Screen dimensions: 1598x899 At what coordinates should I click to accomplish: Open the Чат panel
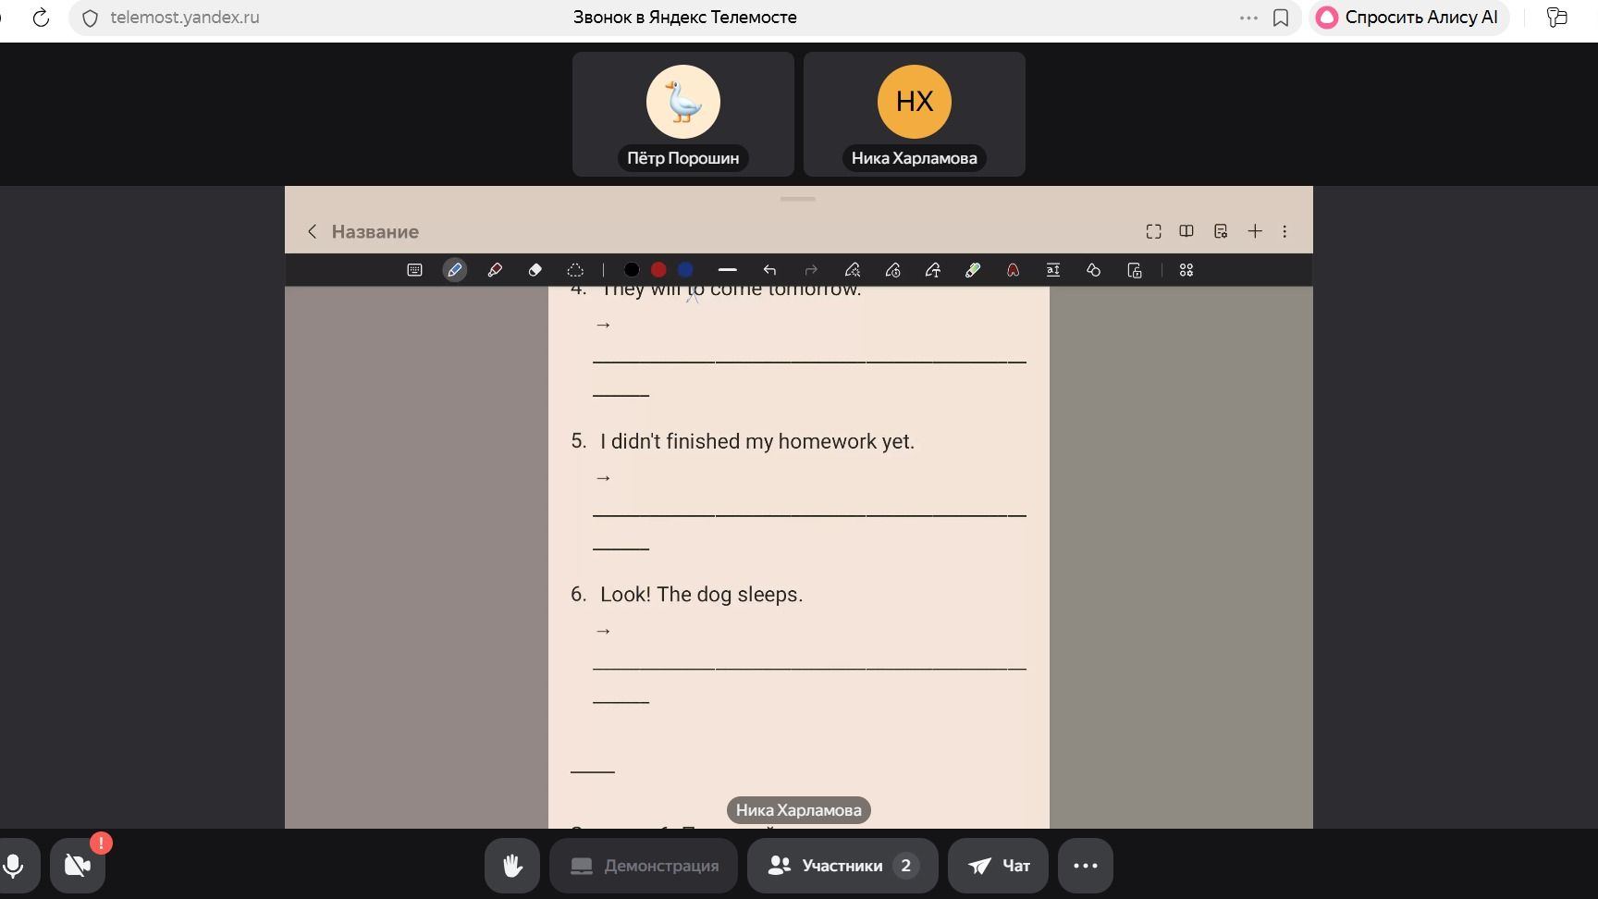click(x=998, y=866)
